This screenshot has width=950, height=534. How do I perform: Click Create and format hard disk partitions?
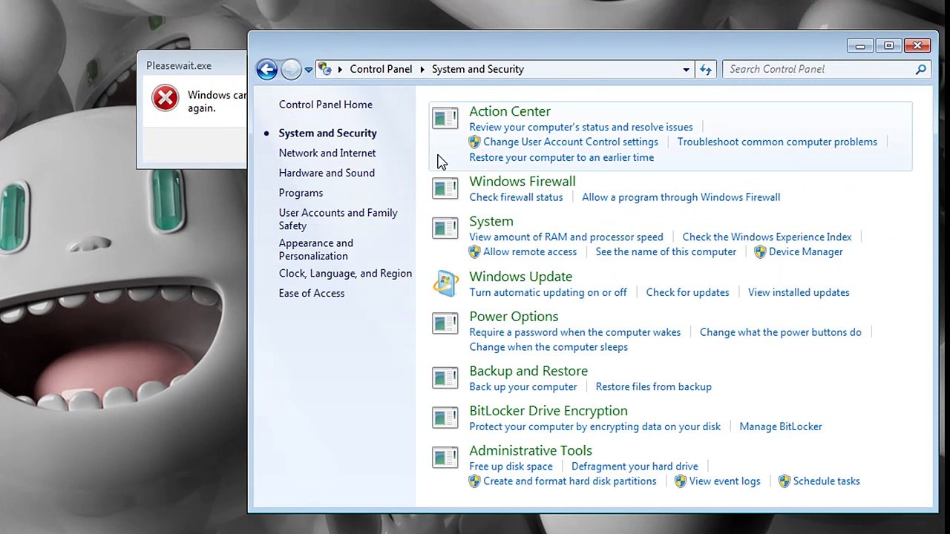click(x=570, y=481)
